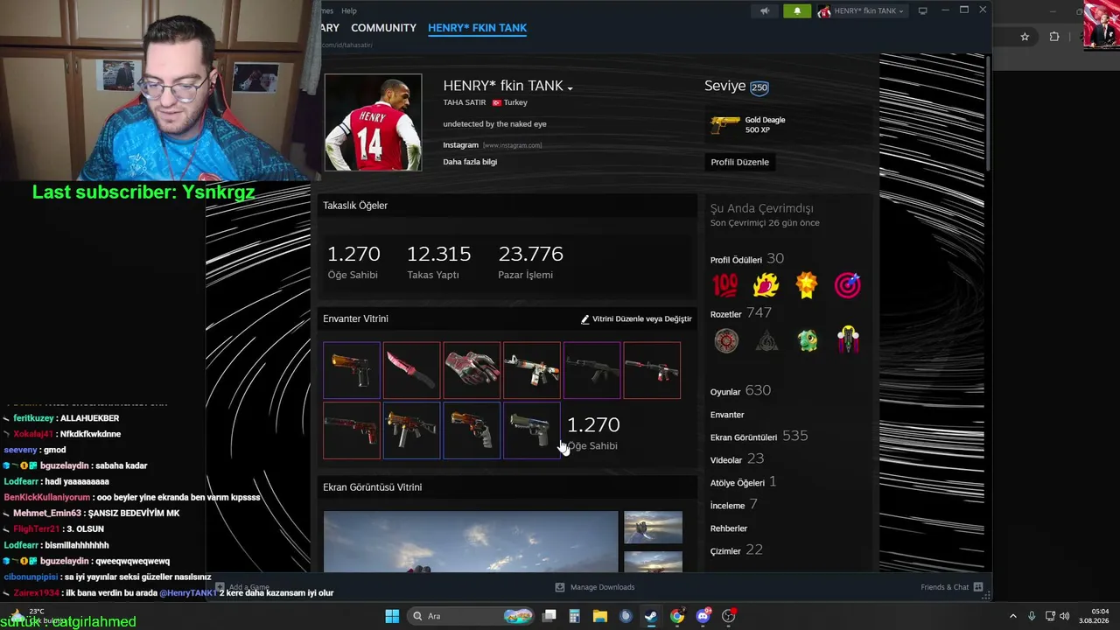The height and width of the screenshot is (630, 1120).
Task: Select the red suppressed pistol item
Action: [352, 430]
